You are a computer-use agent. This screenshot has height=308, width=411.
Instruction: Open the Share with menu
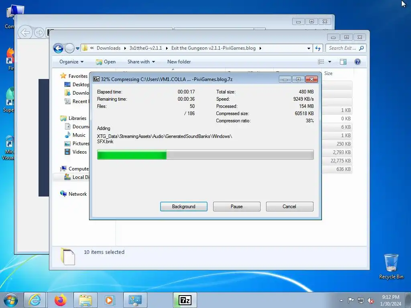[x=141, y=62]
